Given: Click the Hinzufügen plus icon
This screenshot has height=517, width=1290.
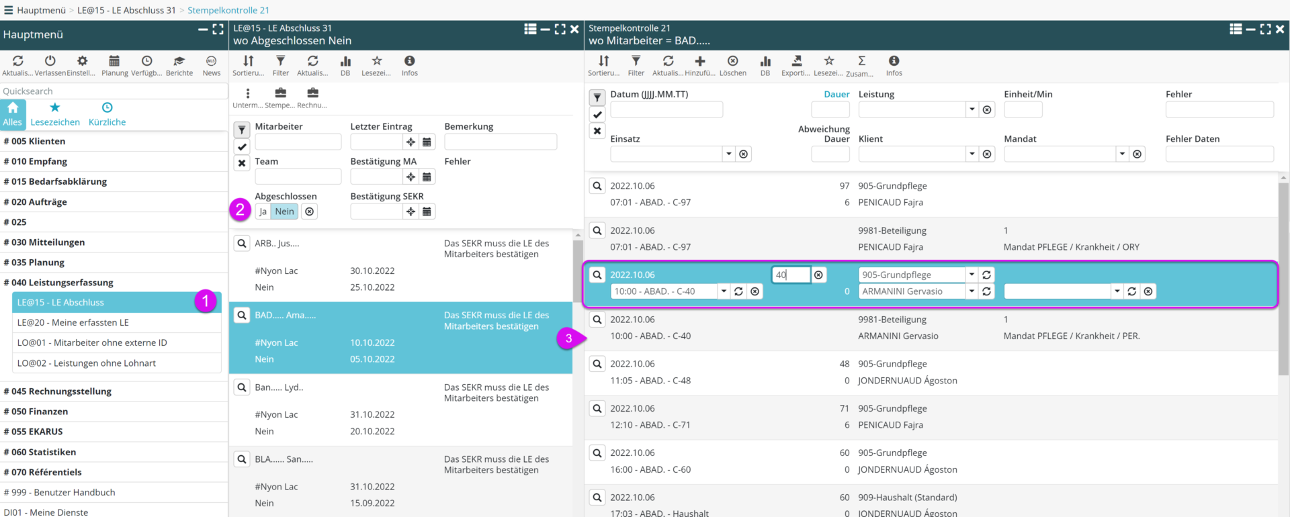Looking at the screenshot, I should coord(699,62).
